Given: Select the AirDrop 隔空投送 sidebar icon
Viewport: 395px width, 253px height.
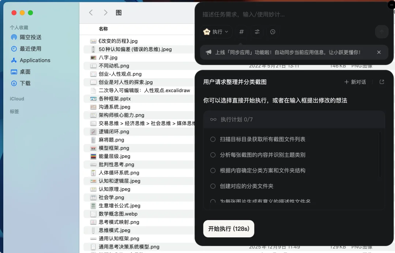Looking at the screenshot, I should pyautogui.click(x=14, y=37).
